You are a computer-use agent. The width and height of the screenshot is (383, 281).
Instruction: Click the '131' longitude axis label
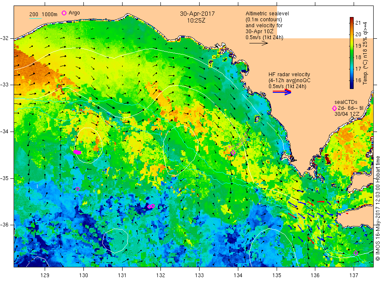(122, 275)
